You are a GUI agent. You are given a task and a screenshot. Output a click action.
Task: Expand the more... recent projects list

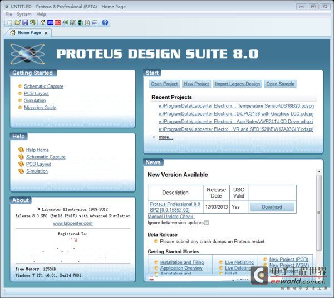coord(165,137)
